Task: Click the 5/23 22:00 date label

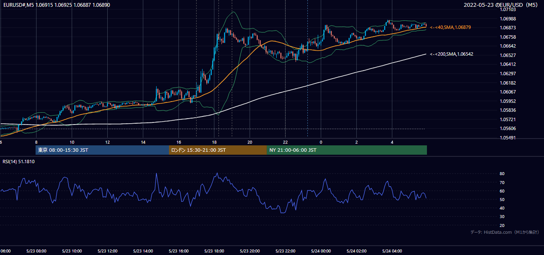Action: [285, 251]
